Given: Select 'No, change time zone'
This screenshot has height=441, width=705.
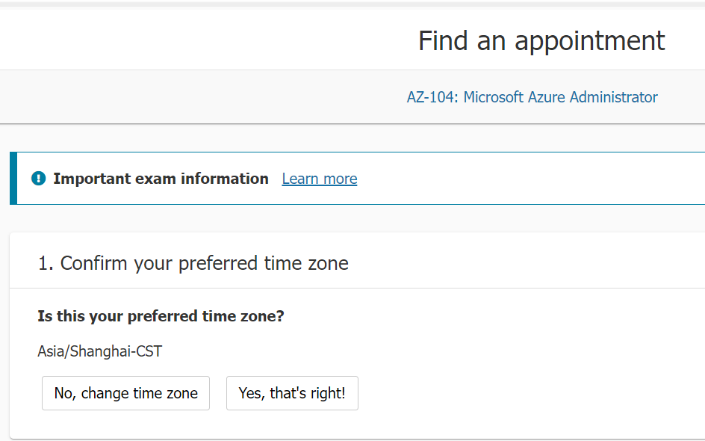Looking at the screenshot, I should [125, 392].
